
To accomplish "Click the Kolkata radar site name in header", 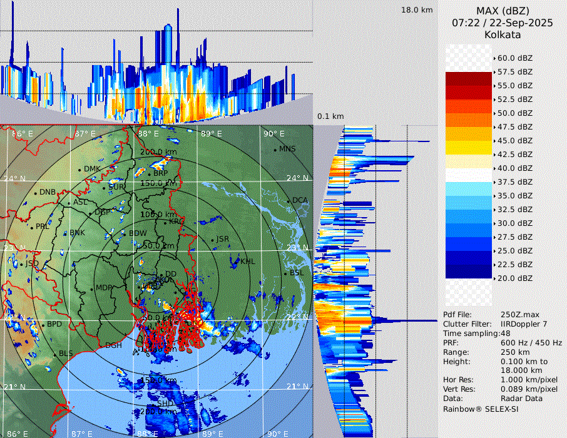I will pyautogui.click(x=502, y=34).
